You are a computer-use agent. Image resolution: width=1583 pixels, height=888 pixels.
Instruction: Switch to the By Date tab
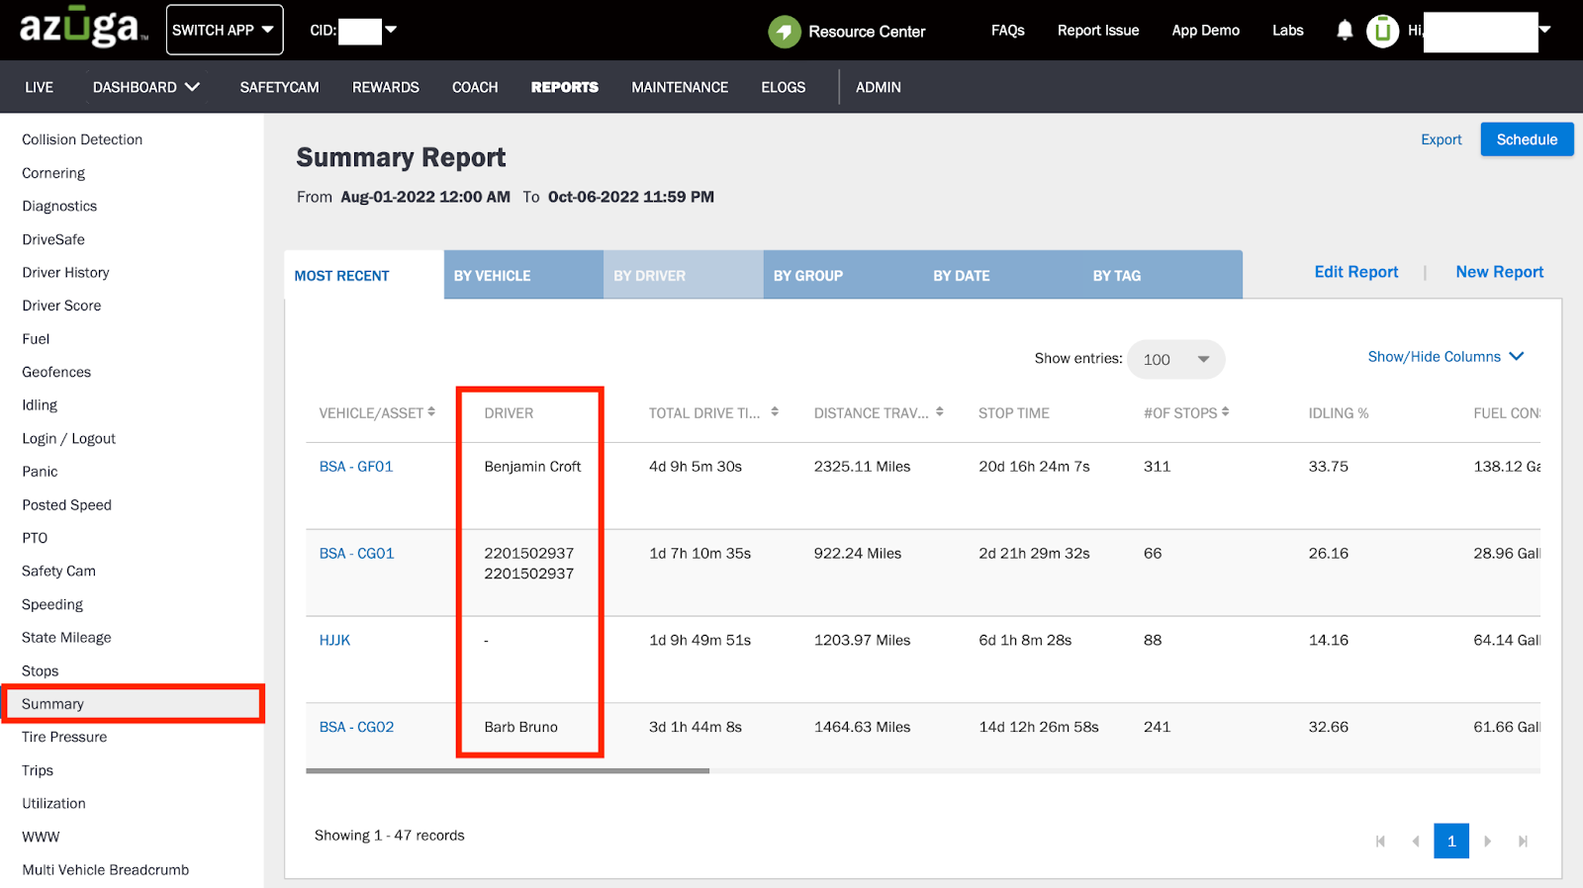(1003, 276)
